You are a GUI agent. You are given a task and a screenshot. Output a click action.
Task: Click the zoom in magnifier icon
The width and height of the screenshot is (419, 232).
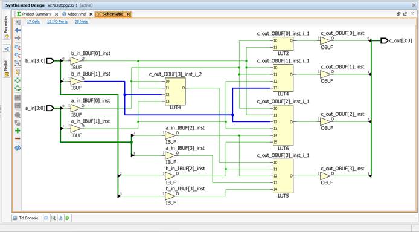point(18,47)
